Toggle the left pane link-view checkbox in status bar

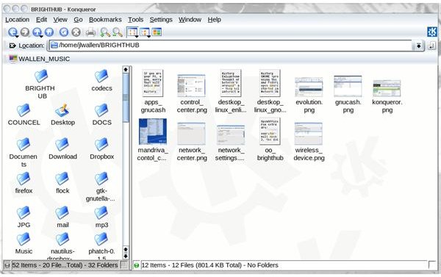pyautogui.click(x=123, y=265)
